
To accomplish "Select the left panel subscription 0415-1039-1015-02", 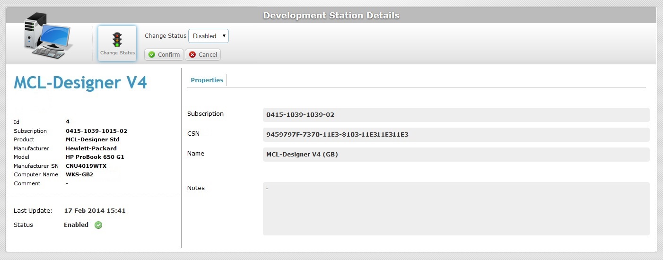I will click(x=96, y=131).
